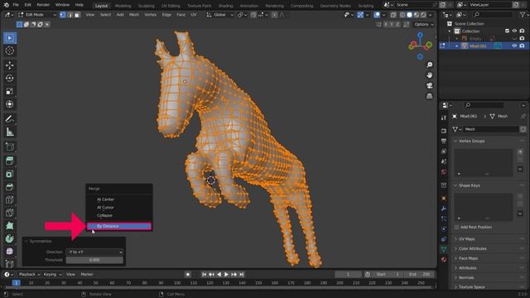Switch perspective/orthographic grid icon
The height and width of the screenshot is (298, 530).
pyautogui.click(x=429, y=96)
